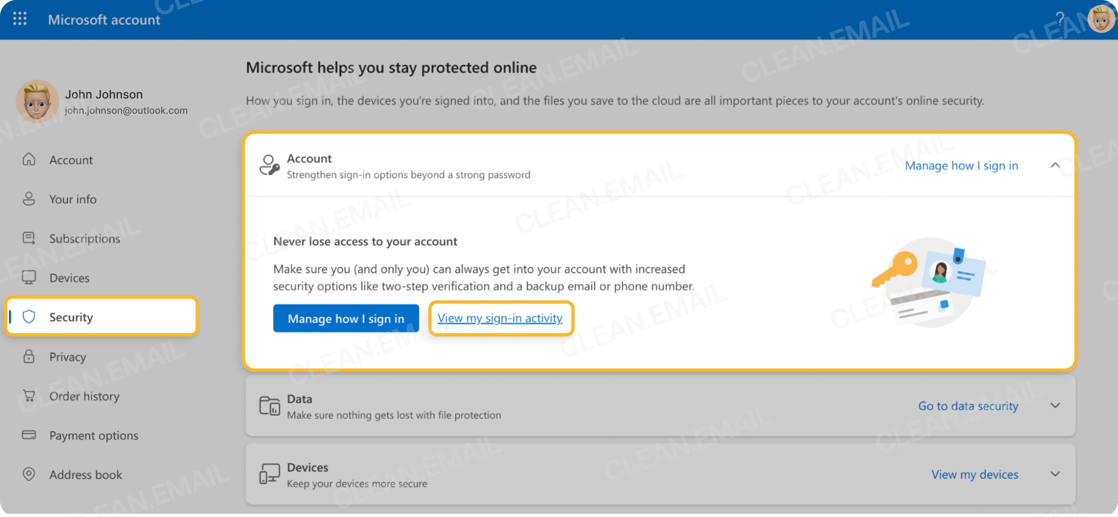The height and width of the screenshot is (517, 1118).
Task: Open the Address book location icon
Action: [29, 474]
